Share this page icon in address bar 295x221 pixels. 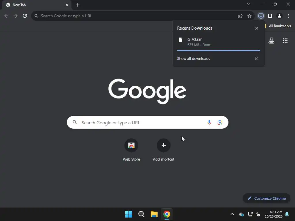click(x=240, y=16)
